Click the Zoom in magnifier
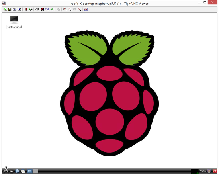The height and width of the screenshot is (176, 219). [65, 9]
